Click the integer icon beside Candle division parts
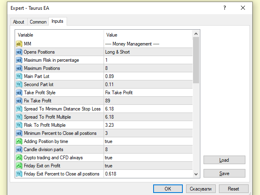This screenshot has width=260, height=195. point(19,149)
